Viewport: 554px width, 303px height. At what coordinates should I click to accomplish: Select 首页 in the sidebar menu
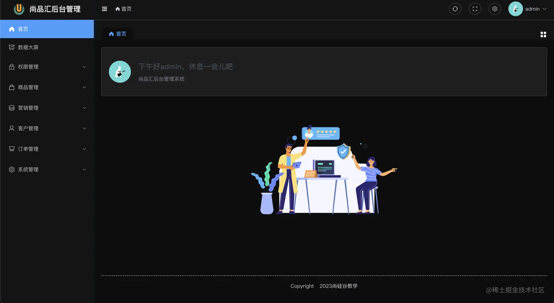pyautogui.click(x=47, y=29)
